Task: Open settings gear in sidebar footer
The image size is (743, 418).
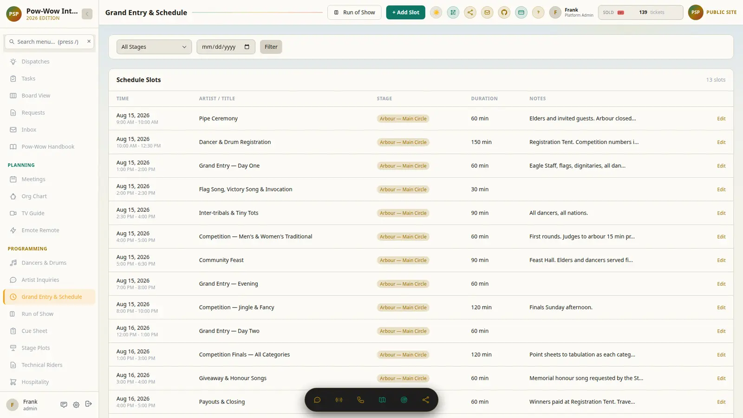Action: pos(76,405)
